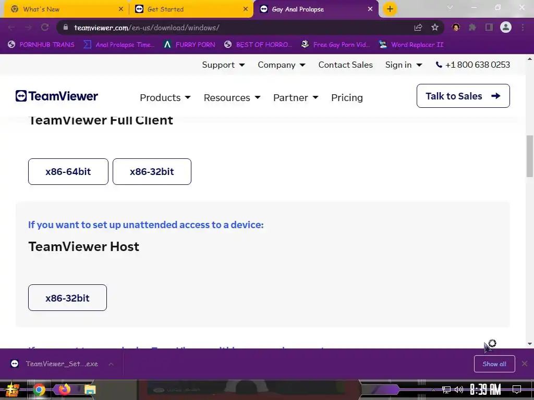
Task: Click the Talk to Sales button
Action: (463, 96)
